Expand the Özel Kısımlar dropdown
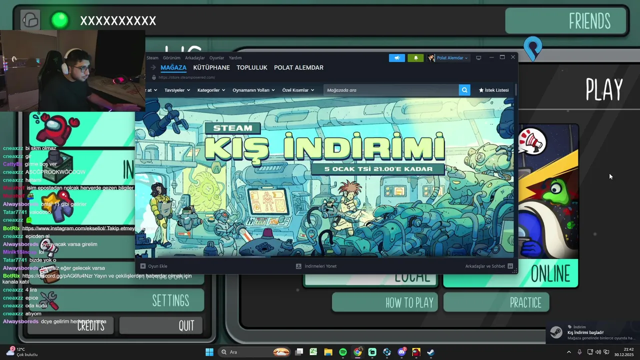 (x=298, y=90)
